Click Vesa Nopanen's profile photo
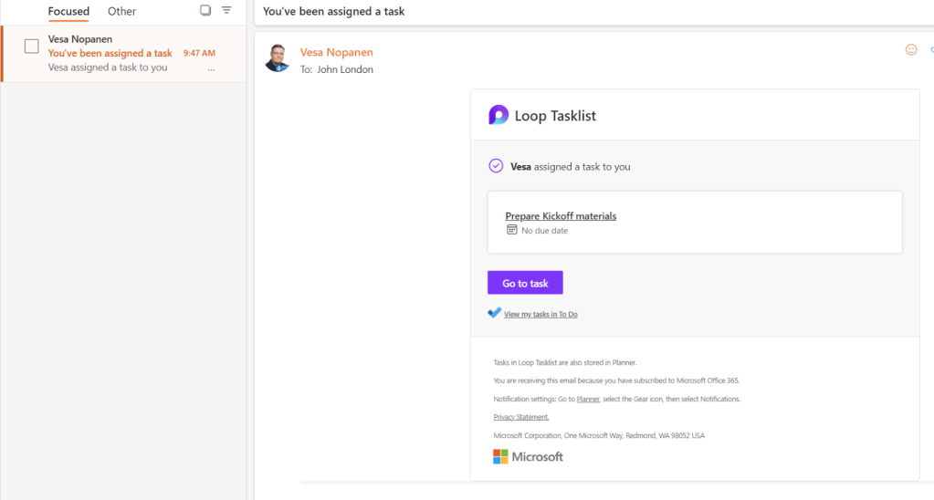 [278, 57]
